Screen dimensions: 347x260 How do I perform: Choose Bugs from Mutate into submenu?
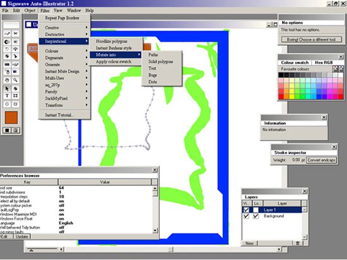tap(153, 75)
